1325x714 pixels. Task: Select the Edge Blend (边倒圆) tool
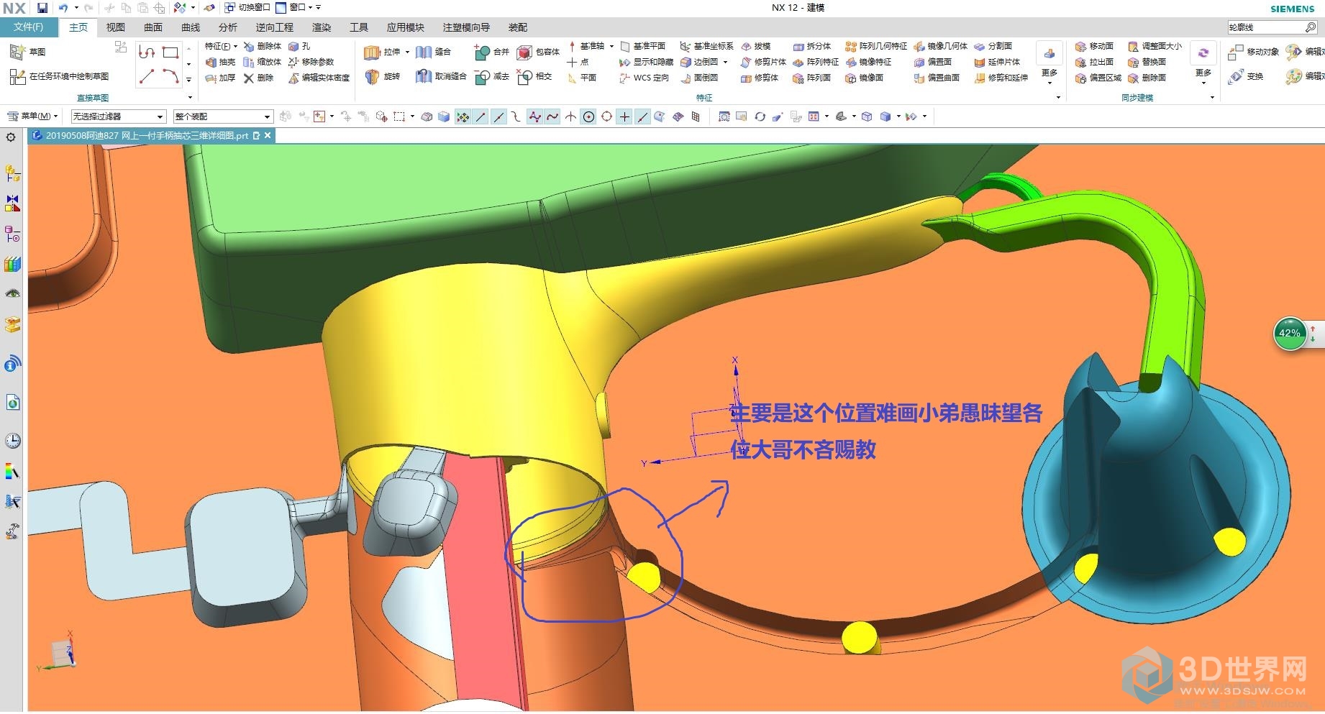pyautogui.click(x=698, y=62)
